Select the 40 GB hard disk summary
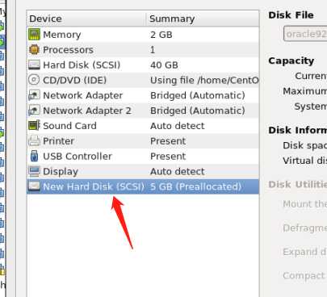 point(164,65)
